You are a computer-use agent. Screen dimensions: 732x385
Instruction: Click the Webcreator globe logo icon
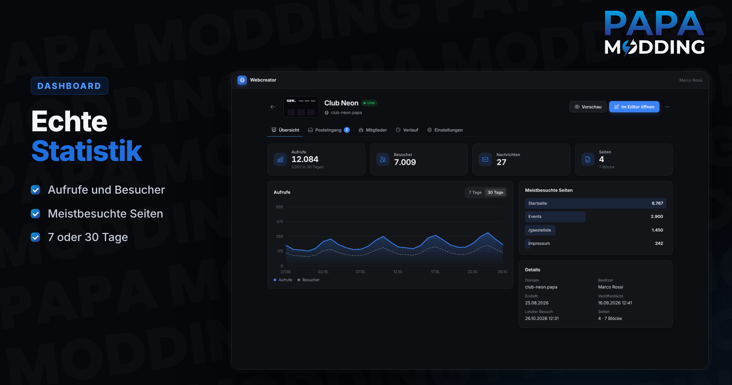[x=242, y=80]
